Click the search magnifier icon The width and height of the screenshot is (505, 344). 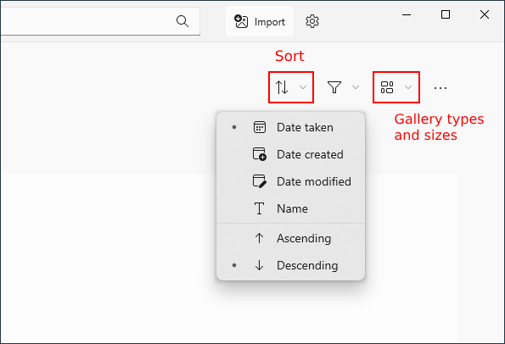tap(182, 21)
